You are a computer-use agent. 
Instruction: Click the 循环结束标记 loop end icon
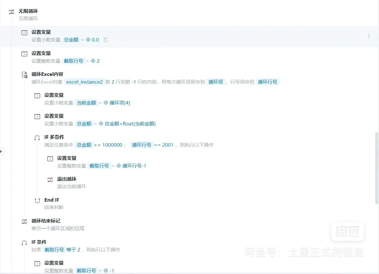click(24, 221)
